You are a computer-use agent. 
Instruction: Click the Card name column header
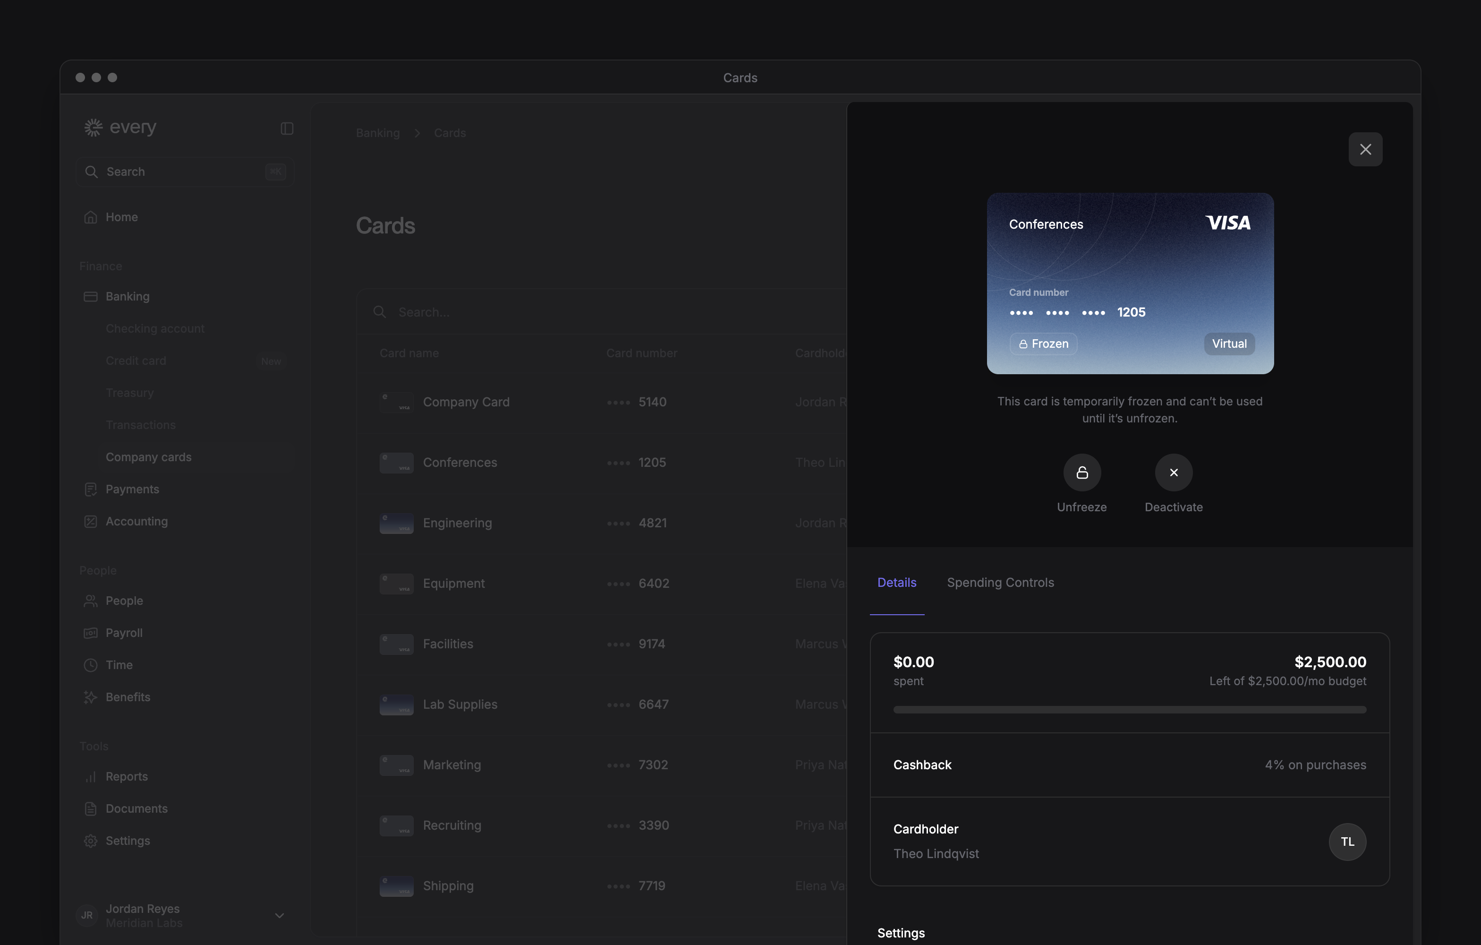409,353
